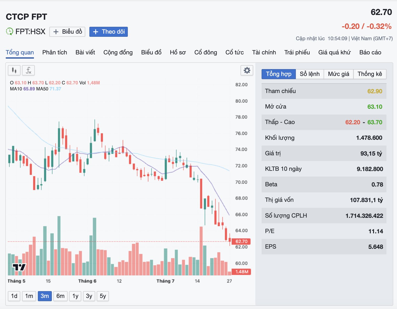Viewport: 397px width, 309px height.
Task: Select the 6m time range
Action: 60,296
